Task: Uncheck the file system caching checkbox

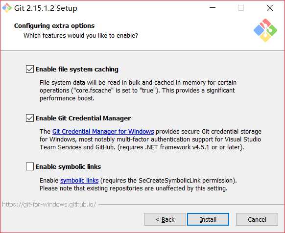Action: (30, 69)
